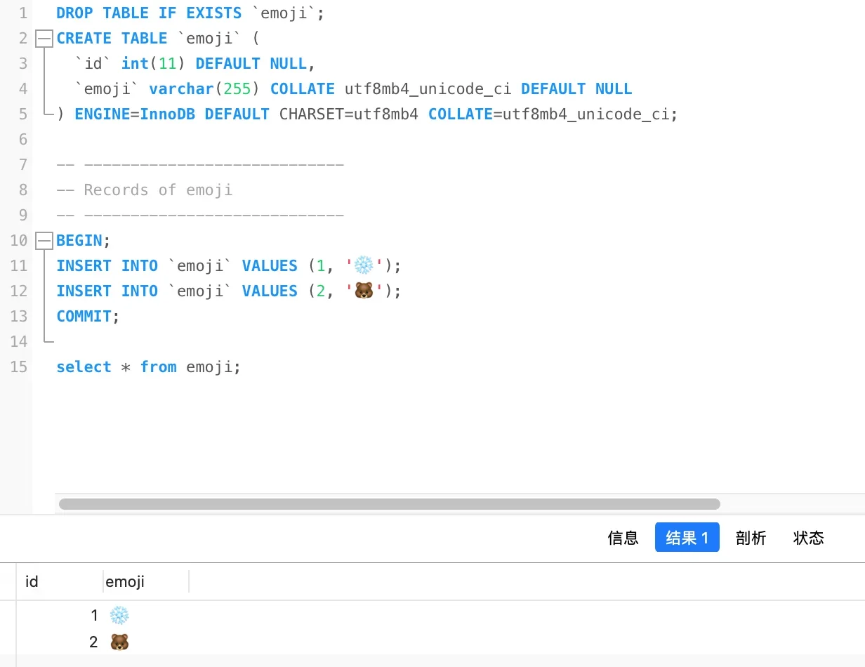Open the 信息 tab
865x667 pixels.
[x=623, y=538]
